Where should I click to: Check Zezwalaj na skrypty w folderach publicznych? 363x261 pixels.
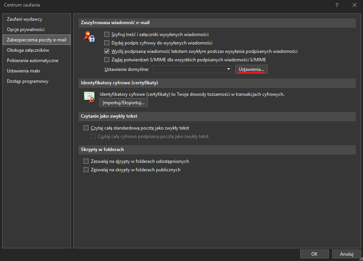click(86, 170)
